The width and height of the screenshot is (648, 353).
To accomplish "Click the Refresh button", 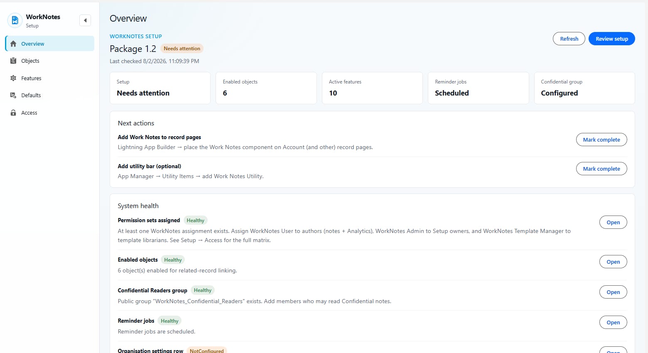I will [x=569, y=39].
